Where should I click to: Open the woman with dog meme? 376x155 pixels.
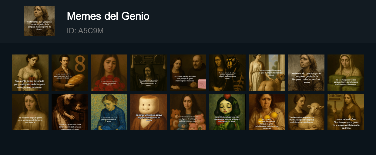click(x=267, y=73)
